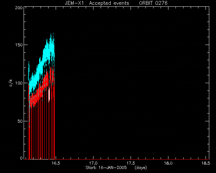The height and width of the screenshot is (173, 216).
Task: Click the (days) x-axis unit label
Action: [141, 168]
